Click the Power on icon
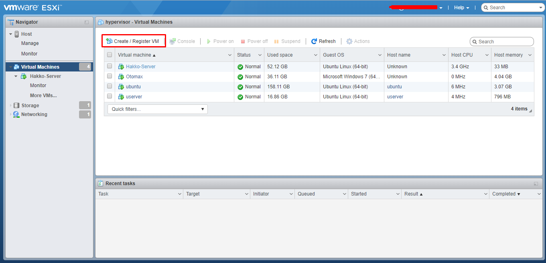This screenshot has width=546, height=263. coord(209,41)
